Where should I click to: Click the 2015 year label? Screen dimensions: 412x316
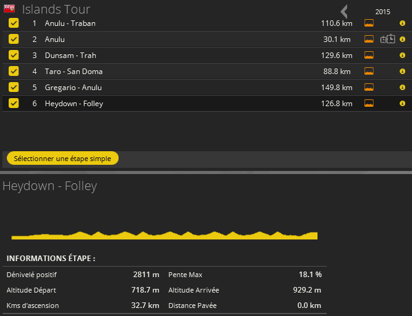tap(383, 11)
